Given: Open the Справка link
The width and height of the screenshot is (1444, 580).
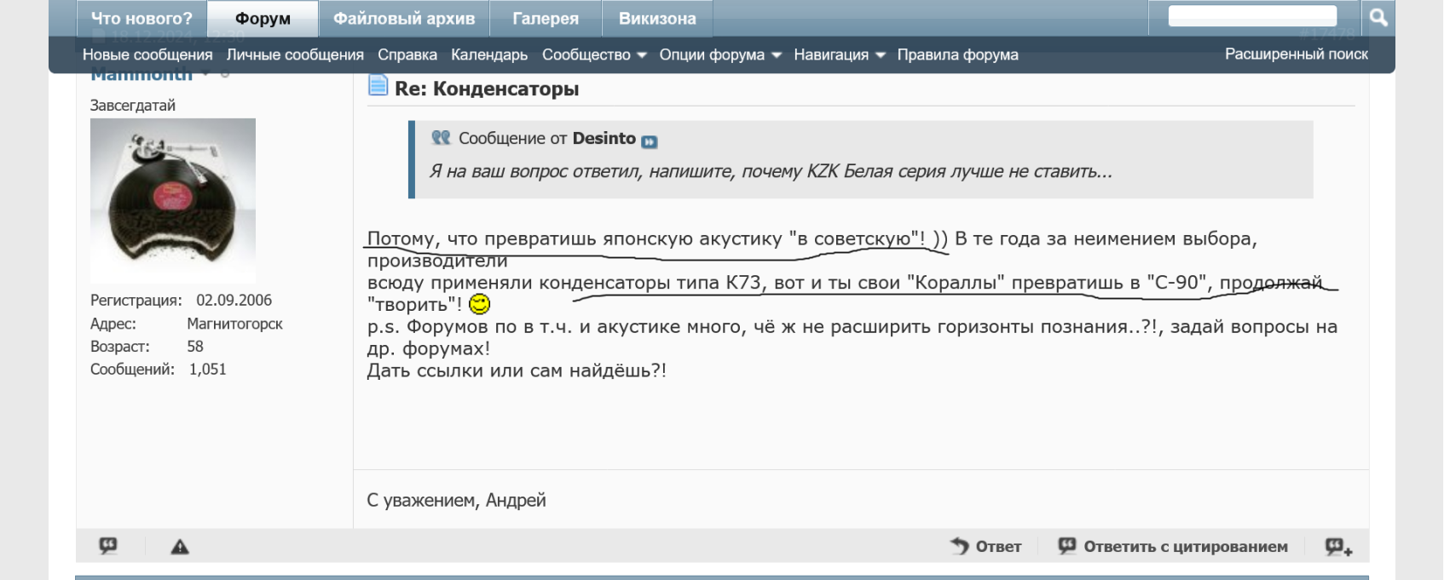Looking at the screenshot, I should pos(407,55).
